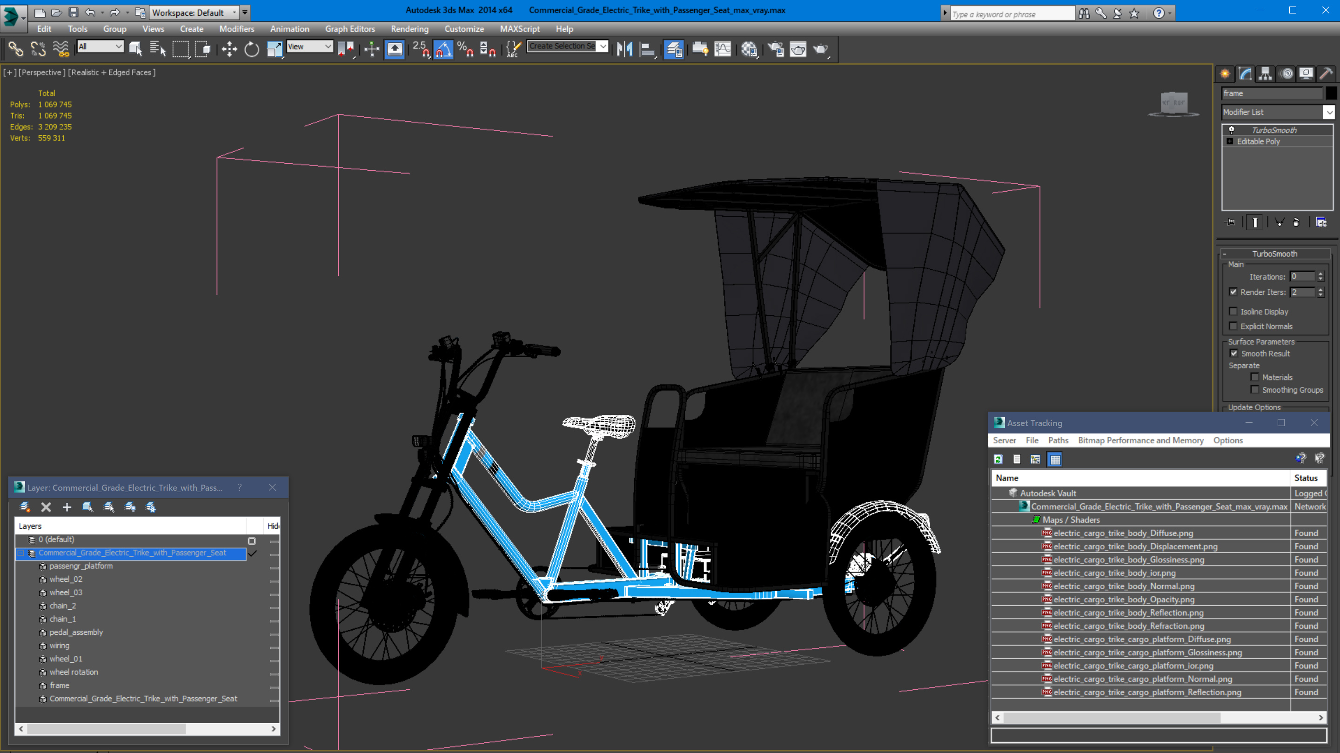The height and width of the screenshot is (753, 1340).
Task: Switch to the Hierarchy command panel
Action: click(1266, 73)
